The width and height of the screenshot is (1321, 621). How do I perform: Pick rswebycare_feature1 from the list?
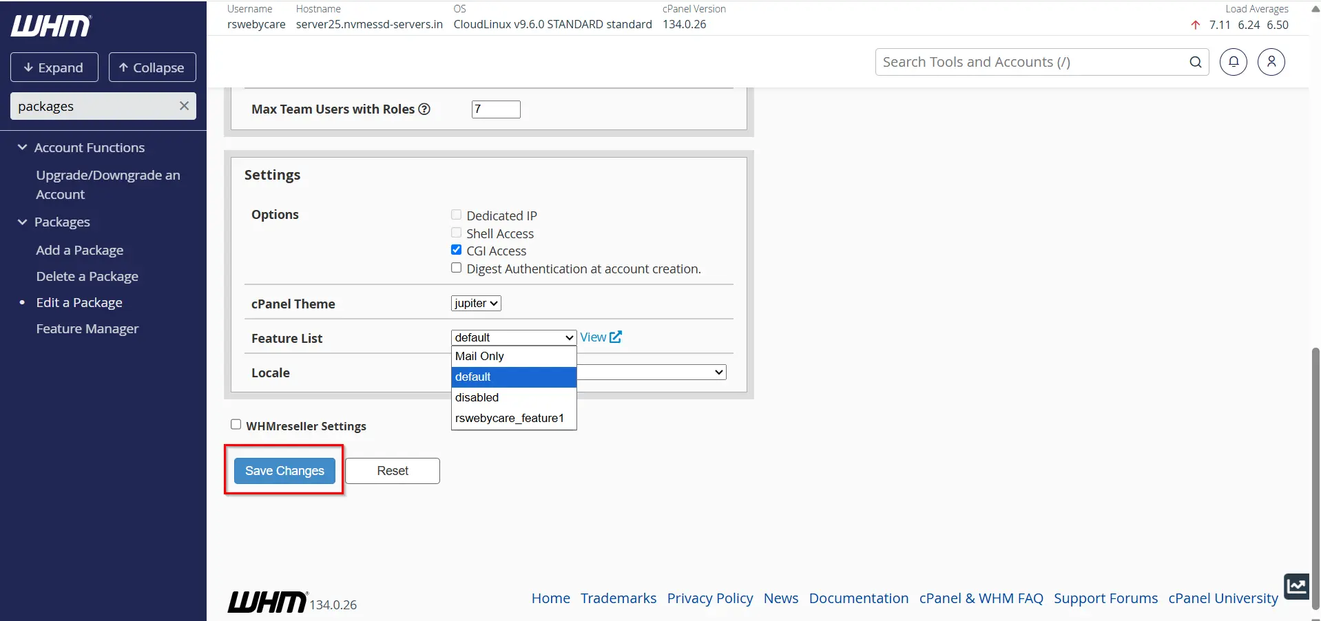click(514, 418)
